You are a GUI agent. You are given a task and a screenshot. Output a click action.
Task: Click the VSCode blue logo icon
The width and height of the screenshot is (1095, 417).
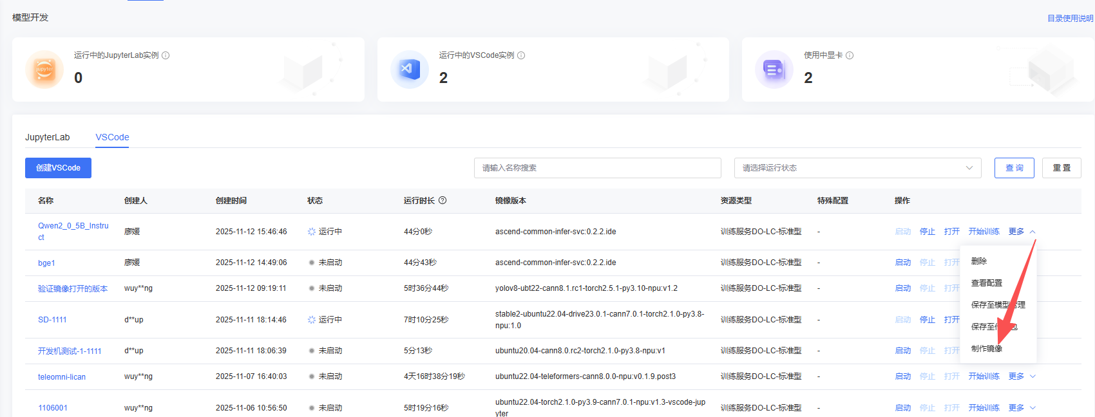(x=410, y=69)
